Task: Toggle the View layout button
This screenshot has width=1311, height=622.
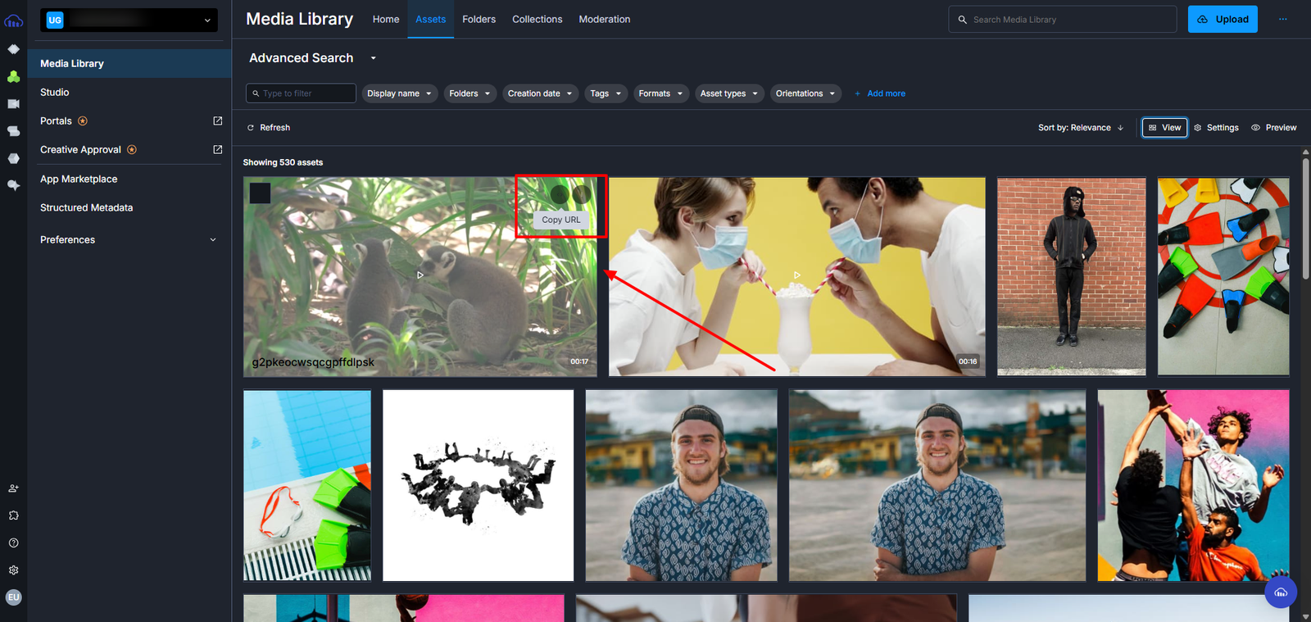Action: coord(1164,128)
